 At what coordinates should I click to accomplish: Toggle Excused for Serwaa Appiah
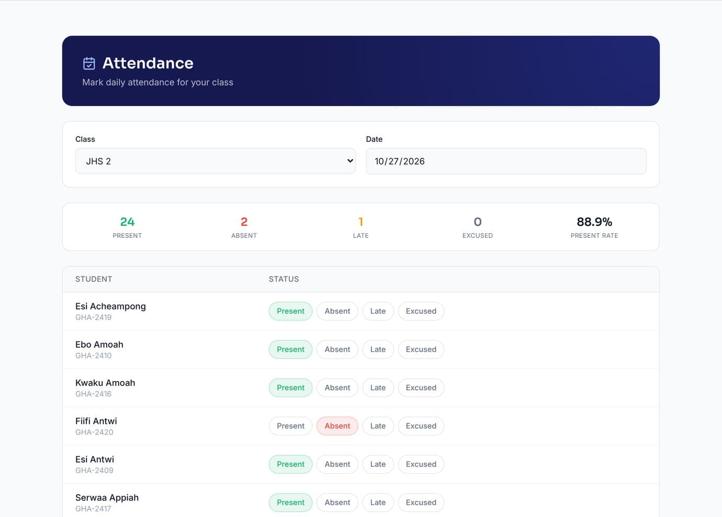(x=421, y=502)
